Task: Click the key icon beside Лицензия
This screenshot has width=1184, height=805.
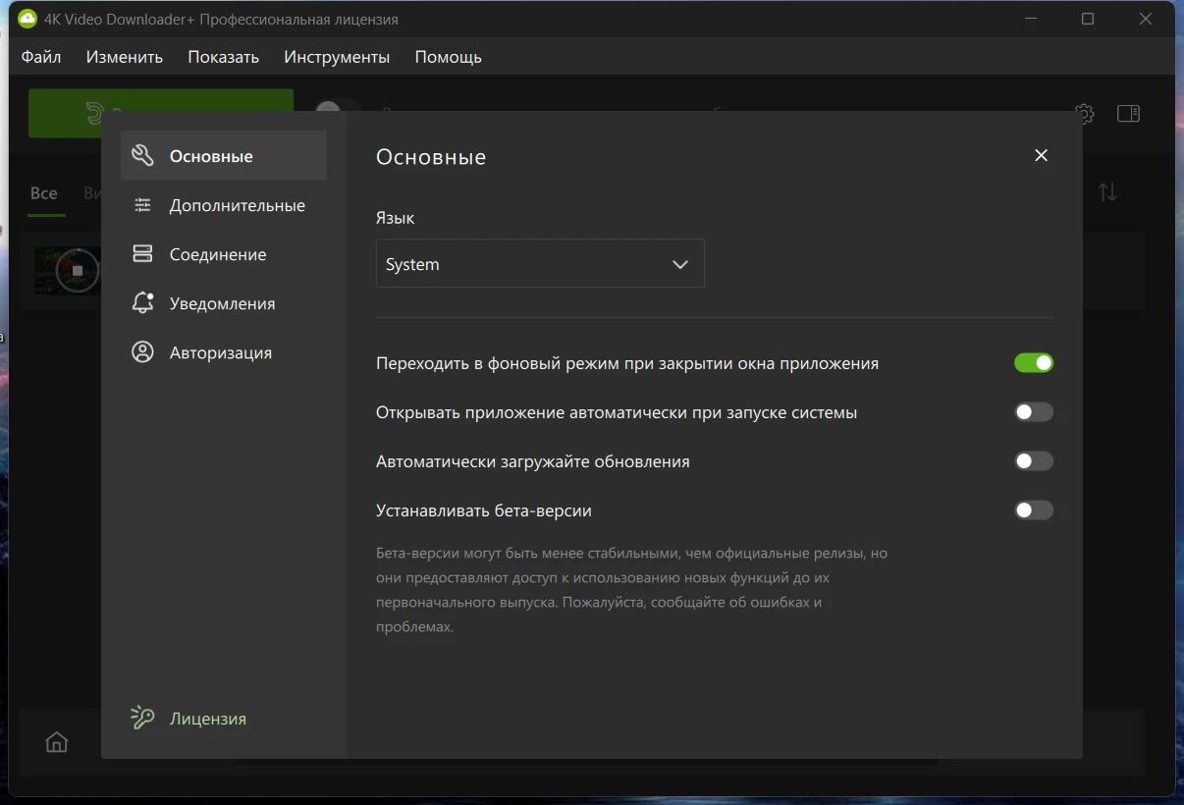Action: pos(142,718)
